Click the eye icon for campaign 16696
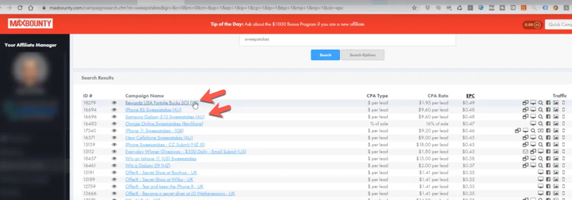 point(114,117)
